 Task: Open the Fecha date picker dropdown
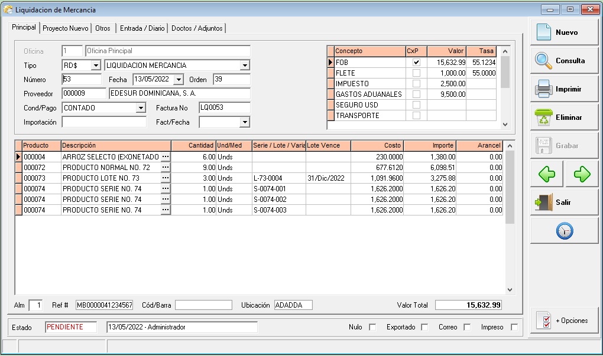179,80
